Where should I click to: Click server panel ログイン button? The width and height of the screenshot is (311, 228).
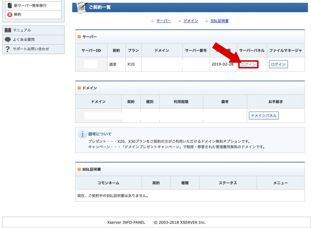[248, 64]
